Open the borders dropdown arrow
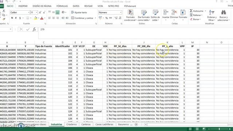 pyautogui.click(x=31, y=18)
